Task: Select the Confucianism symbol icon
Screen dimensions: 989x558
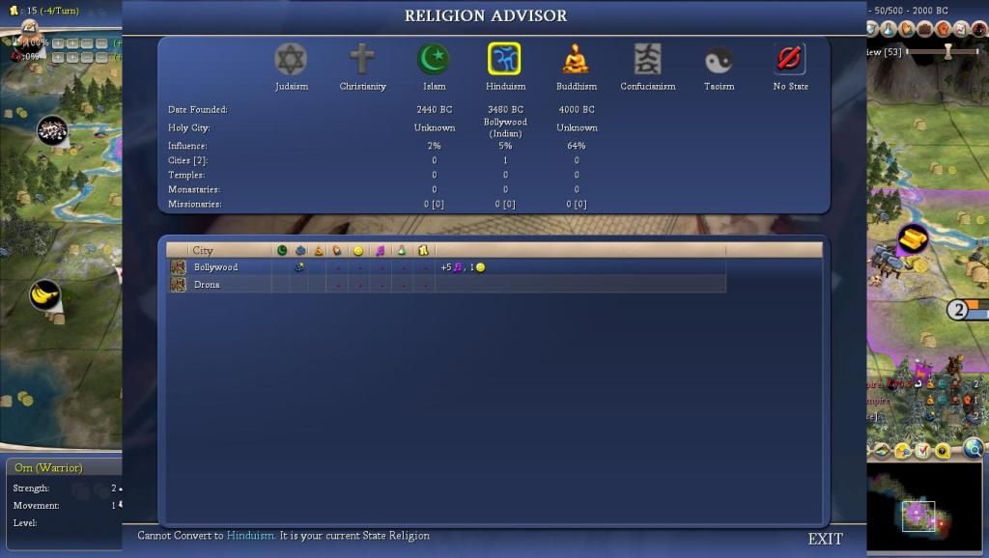Action: [648, 59]
